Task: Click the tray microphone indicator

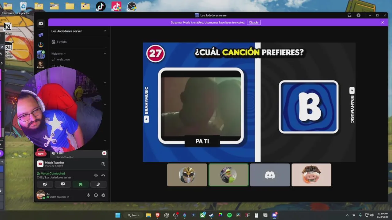Action: [x=360, y=215]
